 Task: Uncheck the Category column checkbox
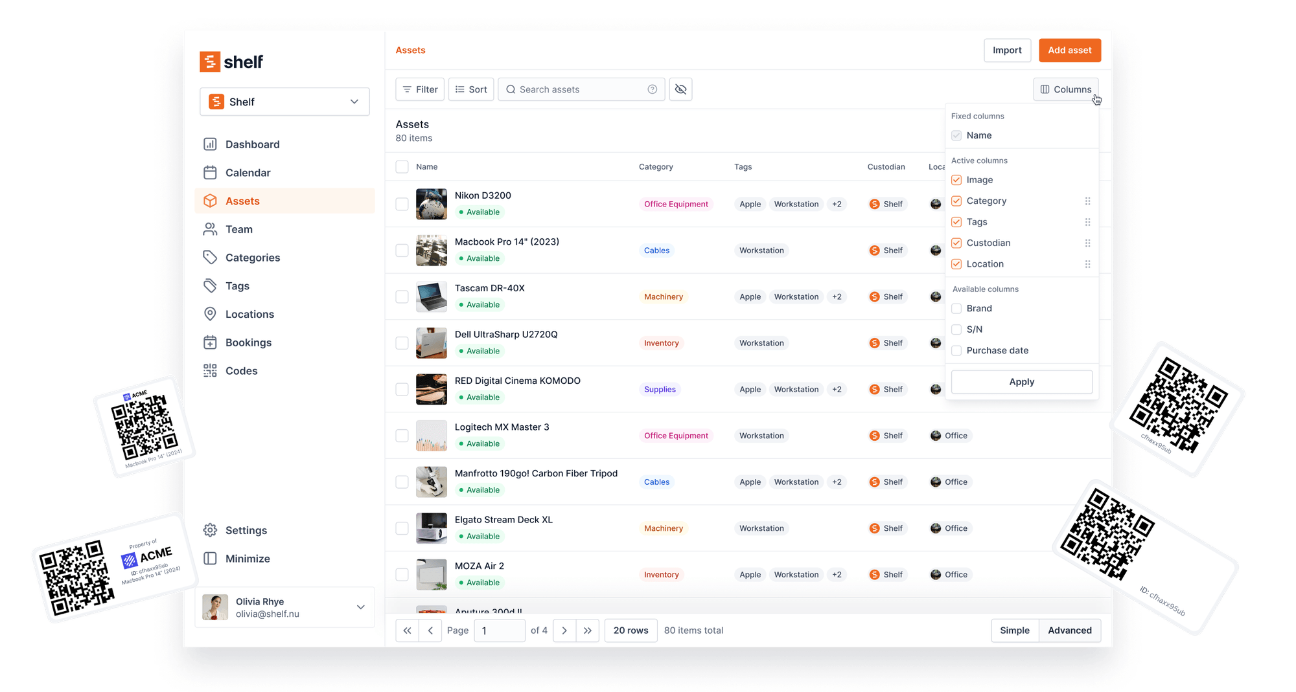click(x=956, y=201)
